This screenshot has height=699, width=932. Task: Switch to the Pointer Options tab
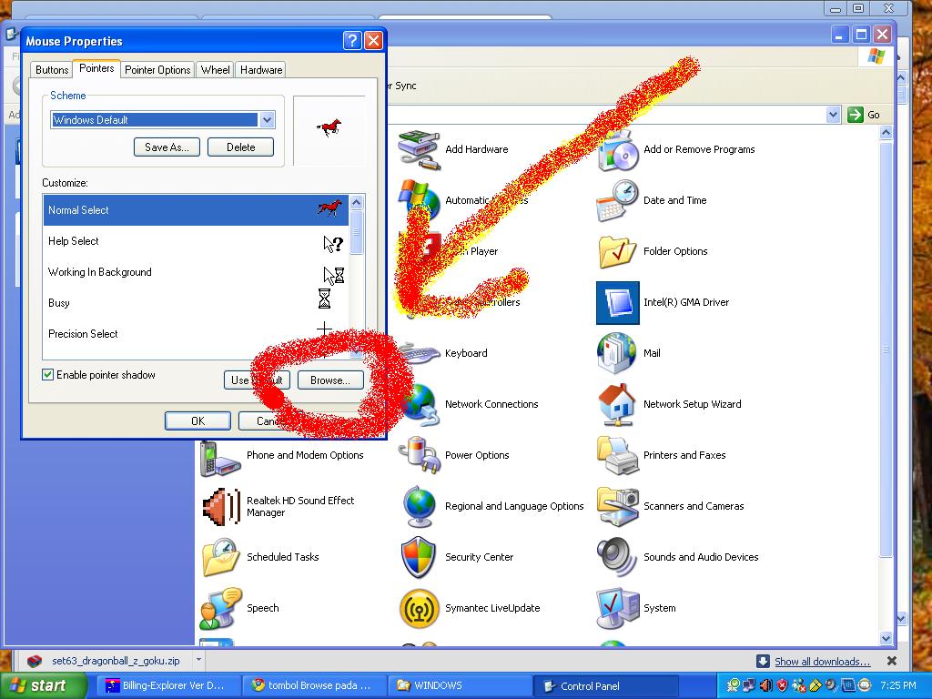point(157,70)
